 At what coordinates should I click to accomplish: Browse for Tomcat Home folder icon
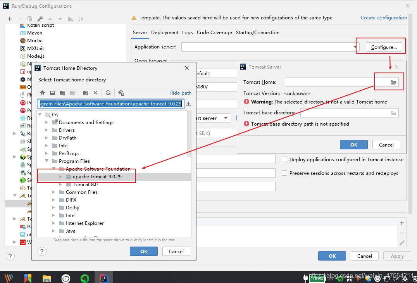click(x=393, y=82)
